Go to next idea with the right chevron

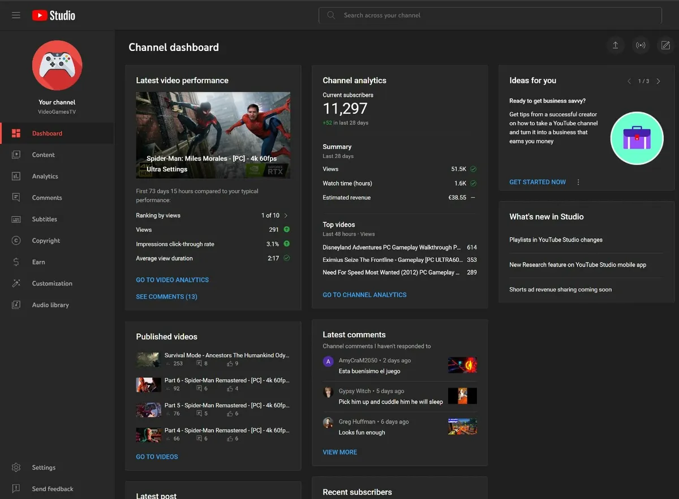tap(658, 81)
